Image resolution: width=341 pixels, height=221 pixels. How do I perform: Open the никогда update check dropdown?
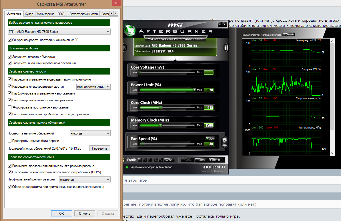pyautogui.click(x=90, y=133)
